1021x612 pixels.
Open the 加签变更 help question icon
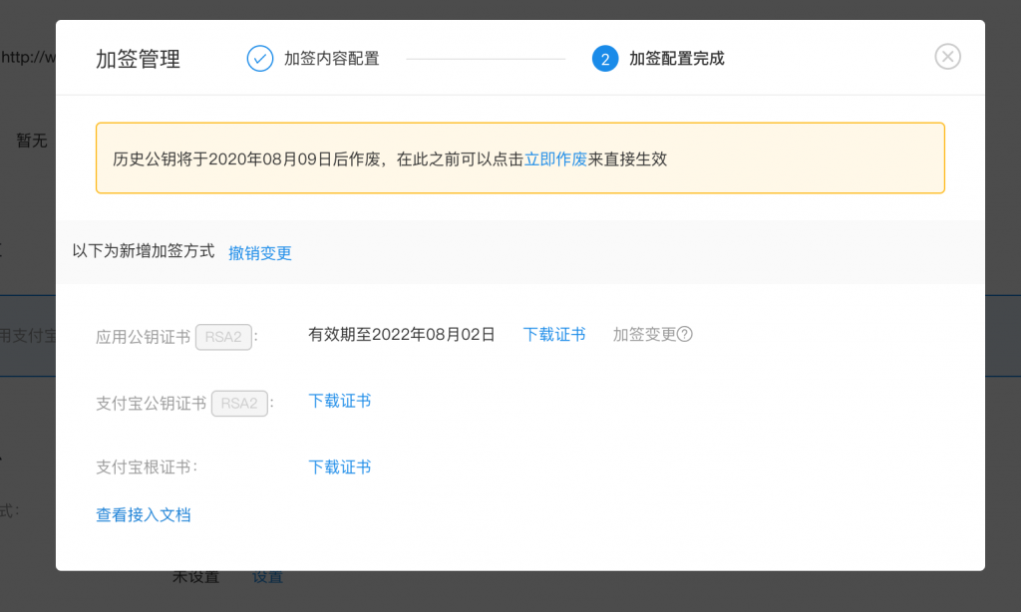pyautogui.click(x=684, y=334)
